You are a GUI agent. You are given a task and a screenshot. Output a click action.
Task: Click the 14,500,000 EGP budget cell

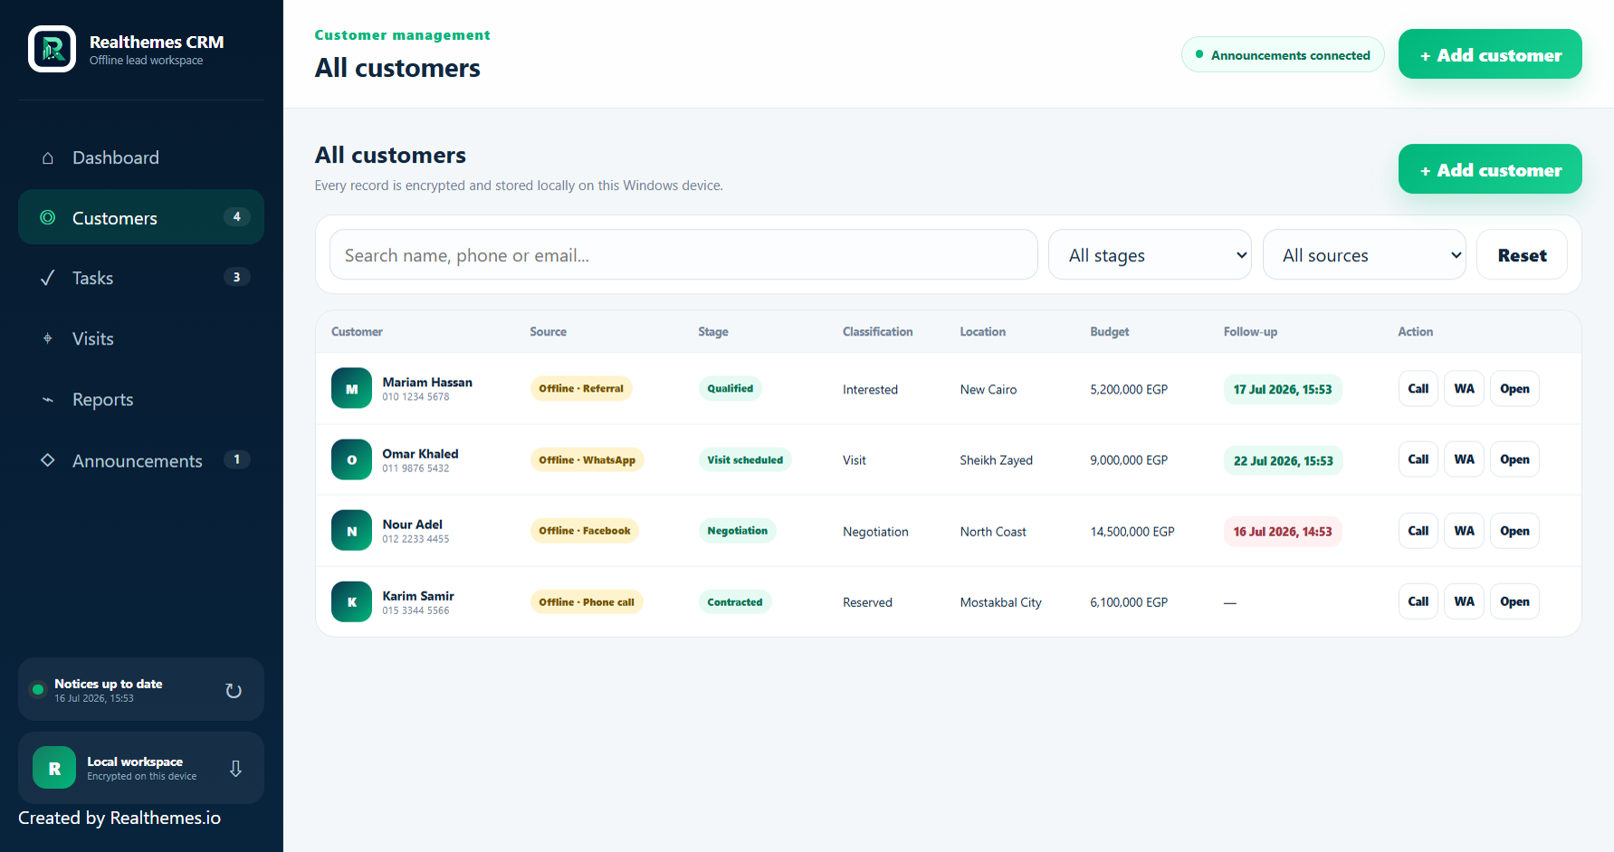(1132, 532)
